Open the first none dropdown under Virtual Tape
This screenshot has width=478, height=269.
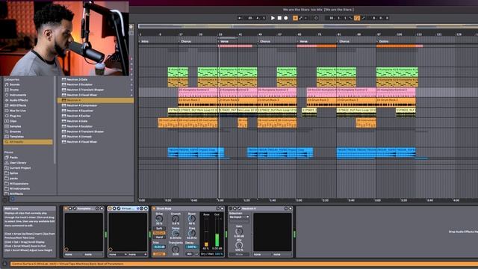tap(118, 254)
